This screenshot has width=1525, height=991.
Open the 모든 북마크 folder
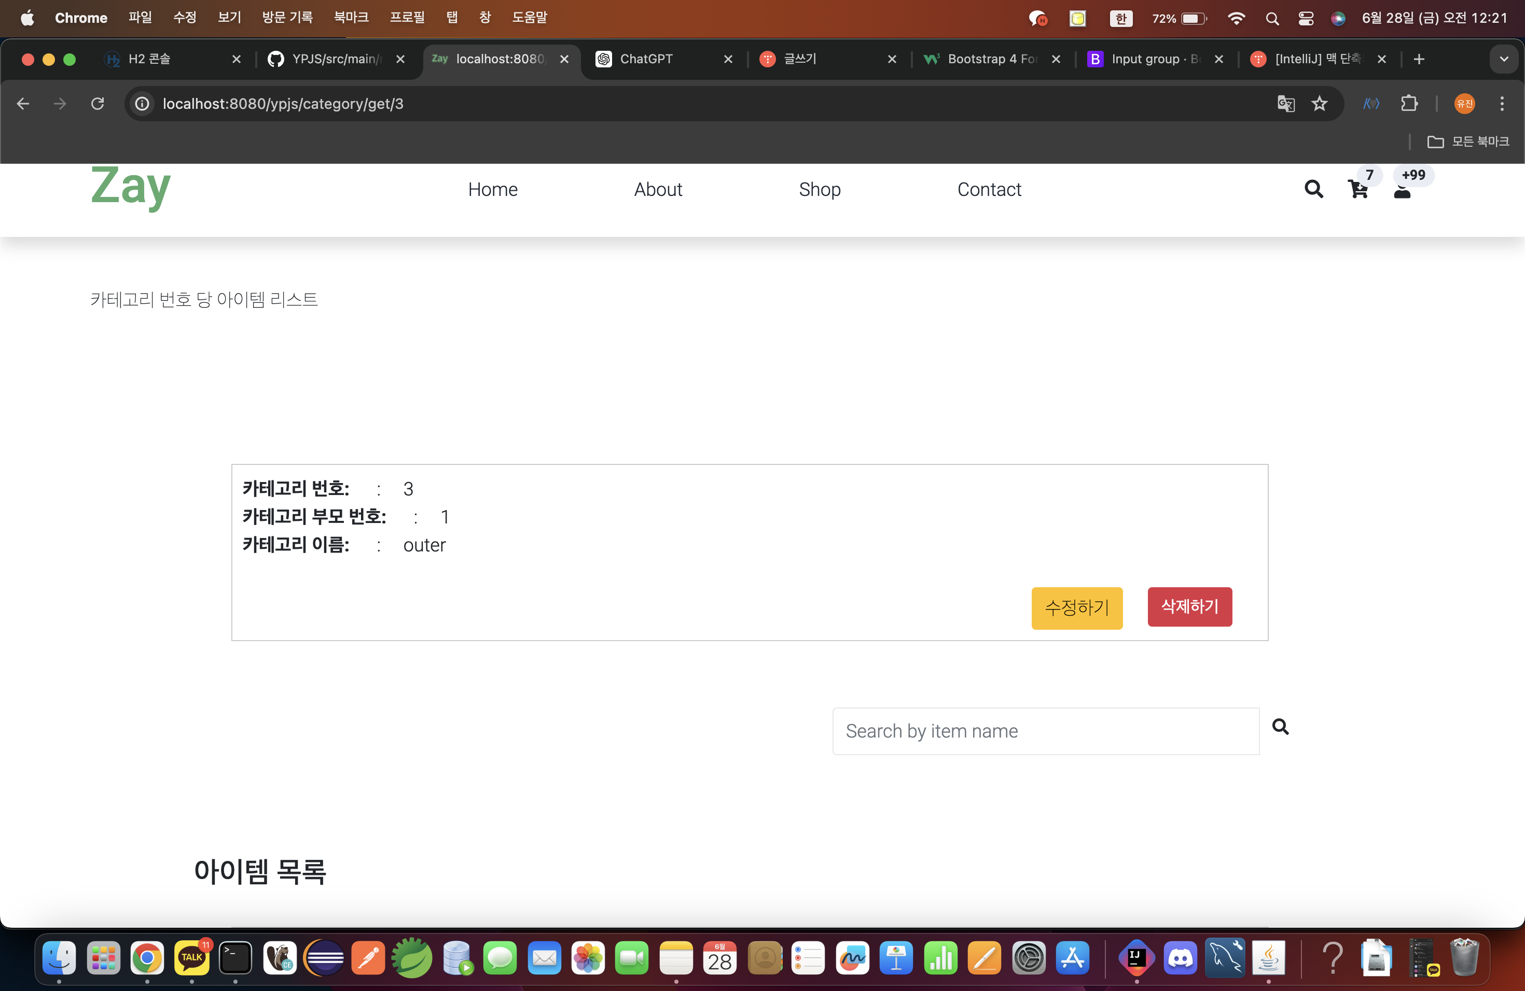[1467, 141]
